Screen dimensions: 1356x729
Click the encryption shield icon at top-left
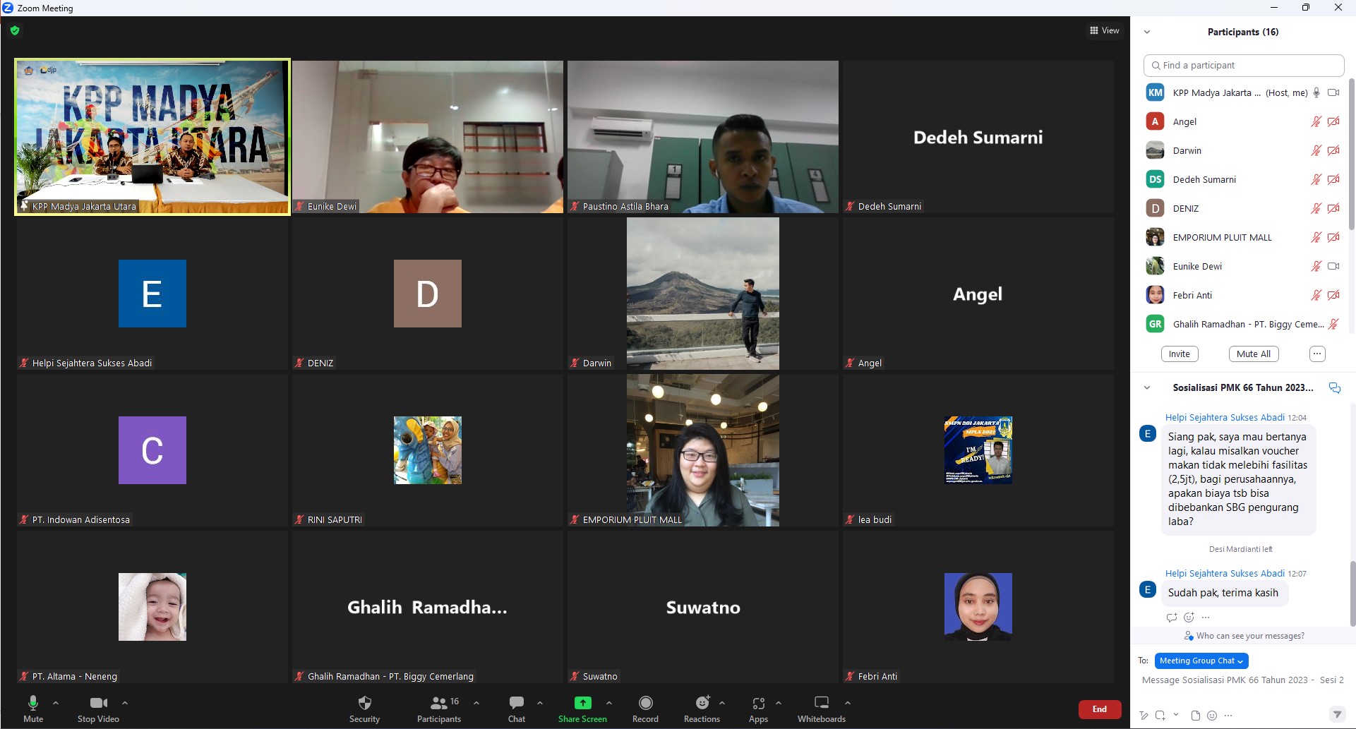15,30
